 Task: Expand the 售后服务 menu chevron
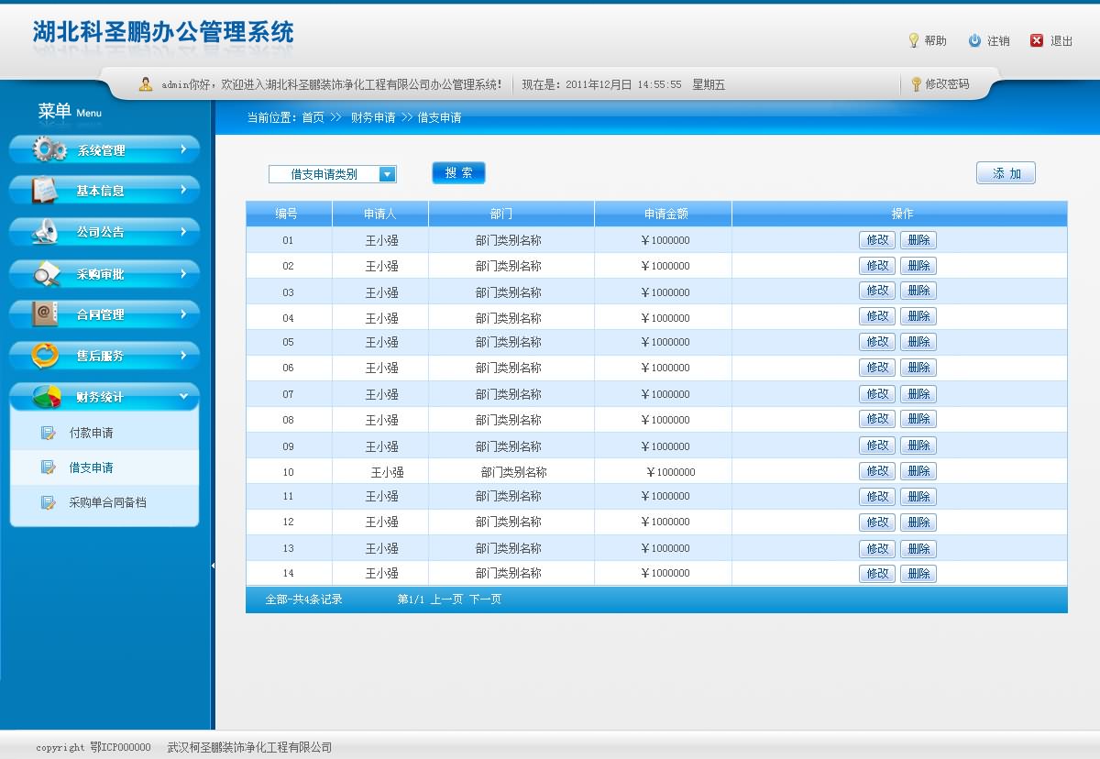[183, 355]
